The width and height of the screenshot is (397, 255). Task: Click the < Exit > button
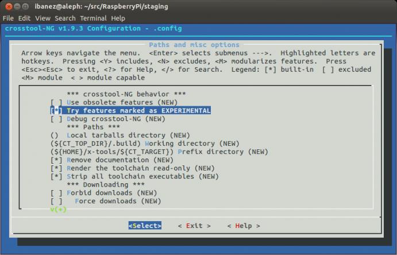click(194, 226)
